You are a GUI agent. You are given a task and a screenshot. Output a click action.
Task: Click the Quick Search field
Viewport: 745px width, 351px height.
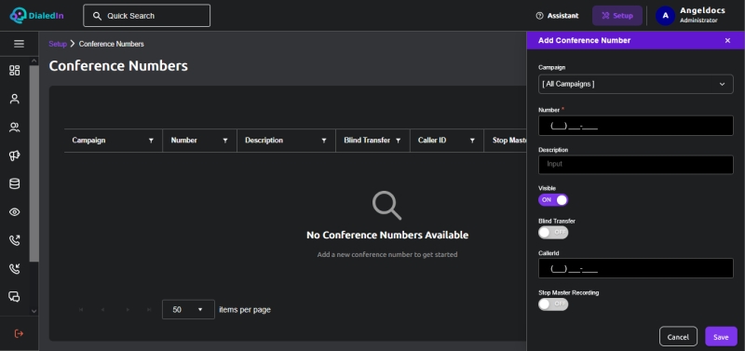click(x=146, y=16)
